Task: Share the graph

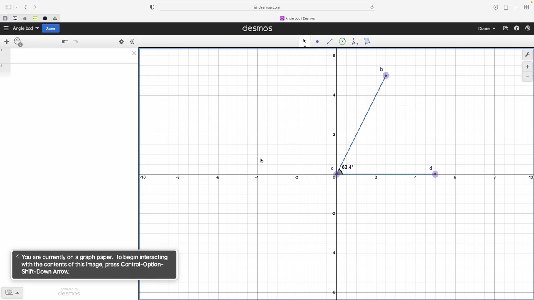Action: click(x=505, y=28)
